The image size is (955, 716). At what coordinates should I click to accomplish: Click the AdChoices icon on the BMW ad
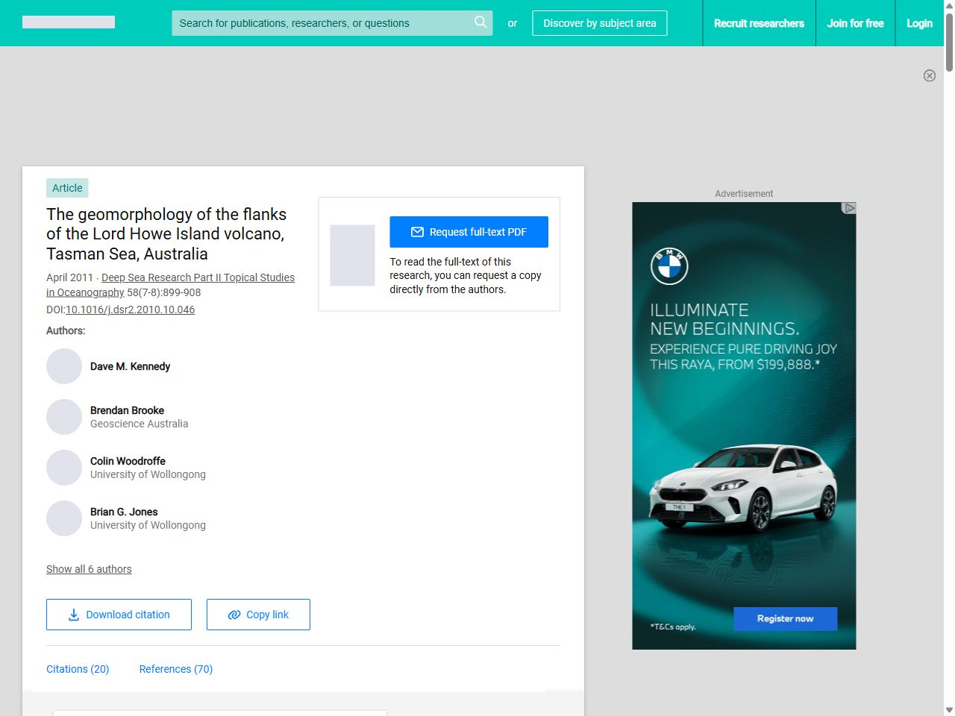[848, 208]
